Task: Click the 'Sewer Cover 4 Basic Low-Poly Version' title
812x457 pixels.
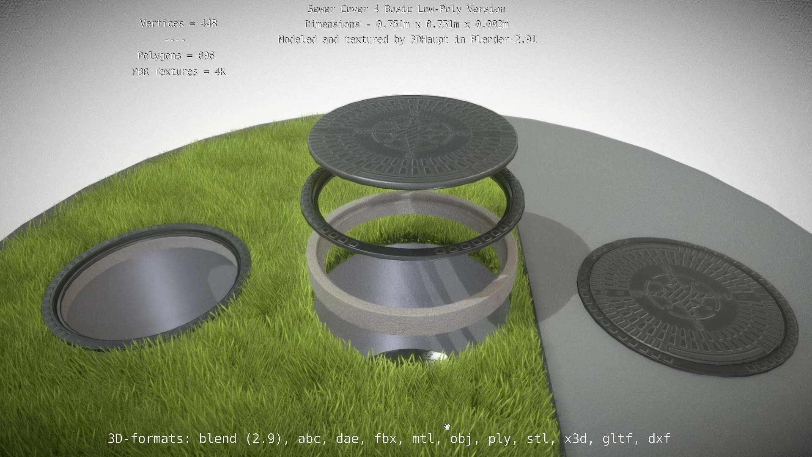Action: [x=406, y=9]
